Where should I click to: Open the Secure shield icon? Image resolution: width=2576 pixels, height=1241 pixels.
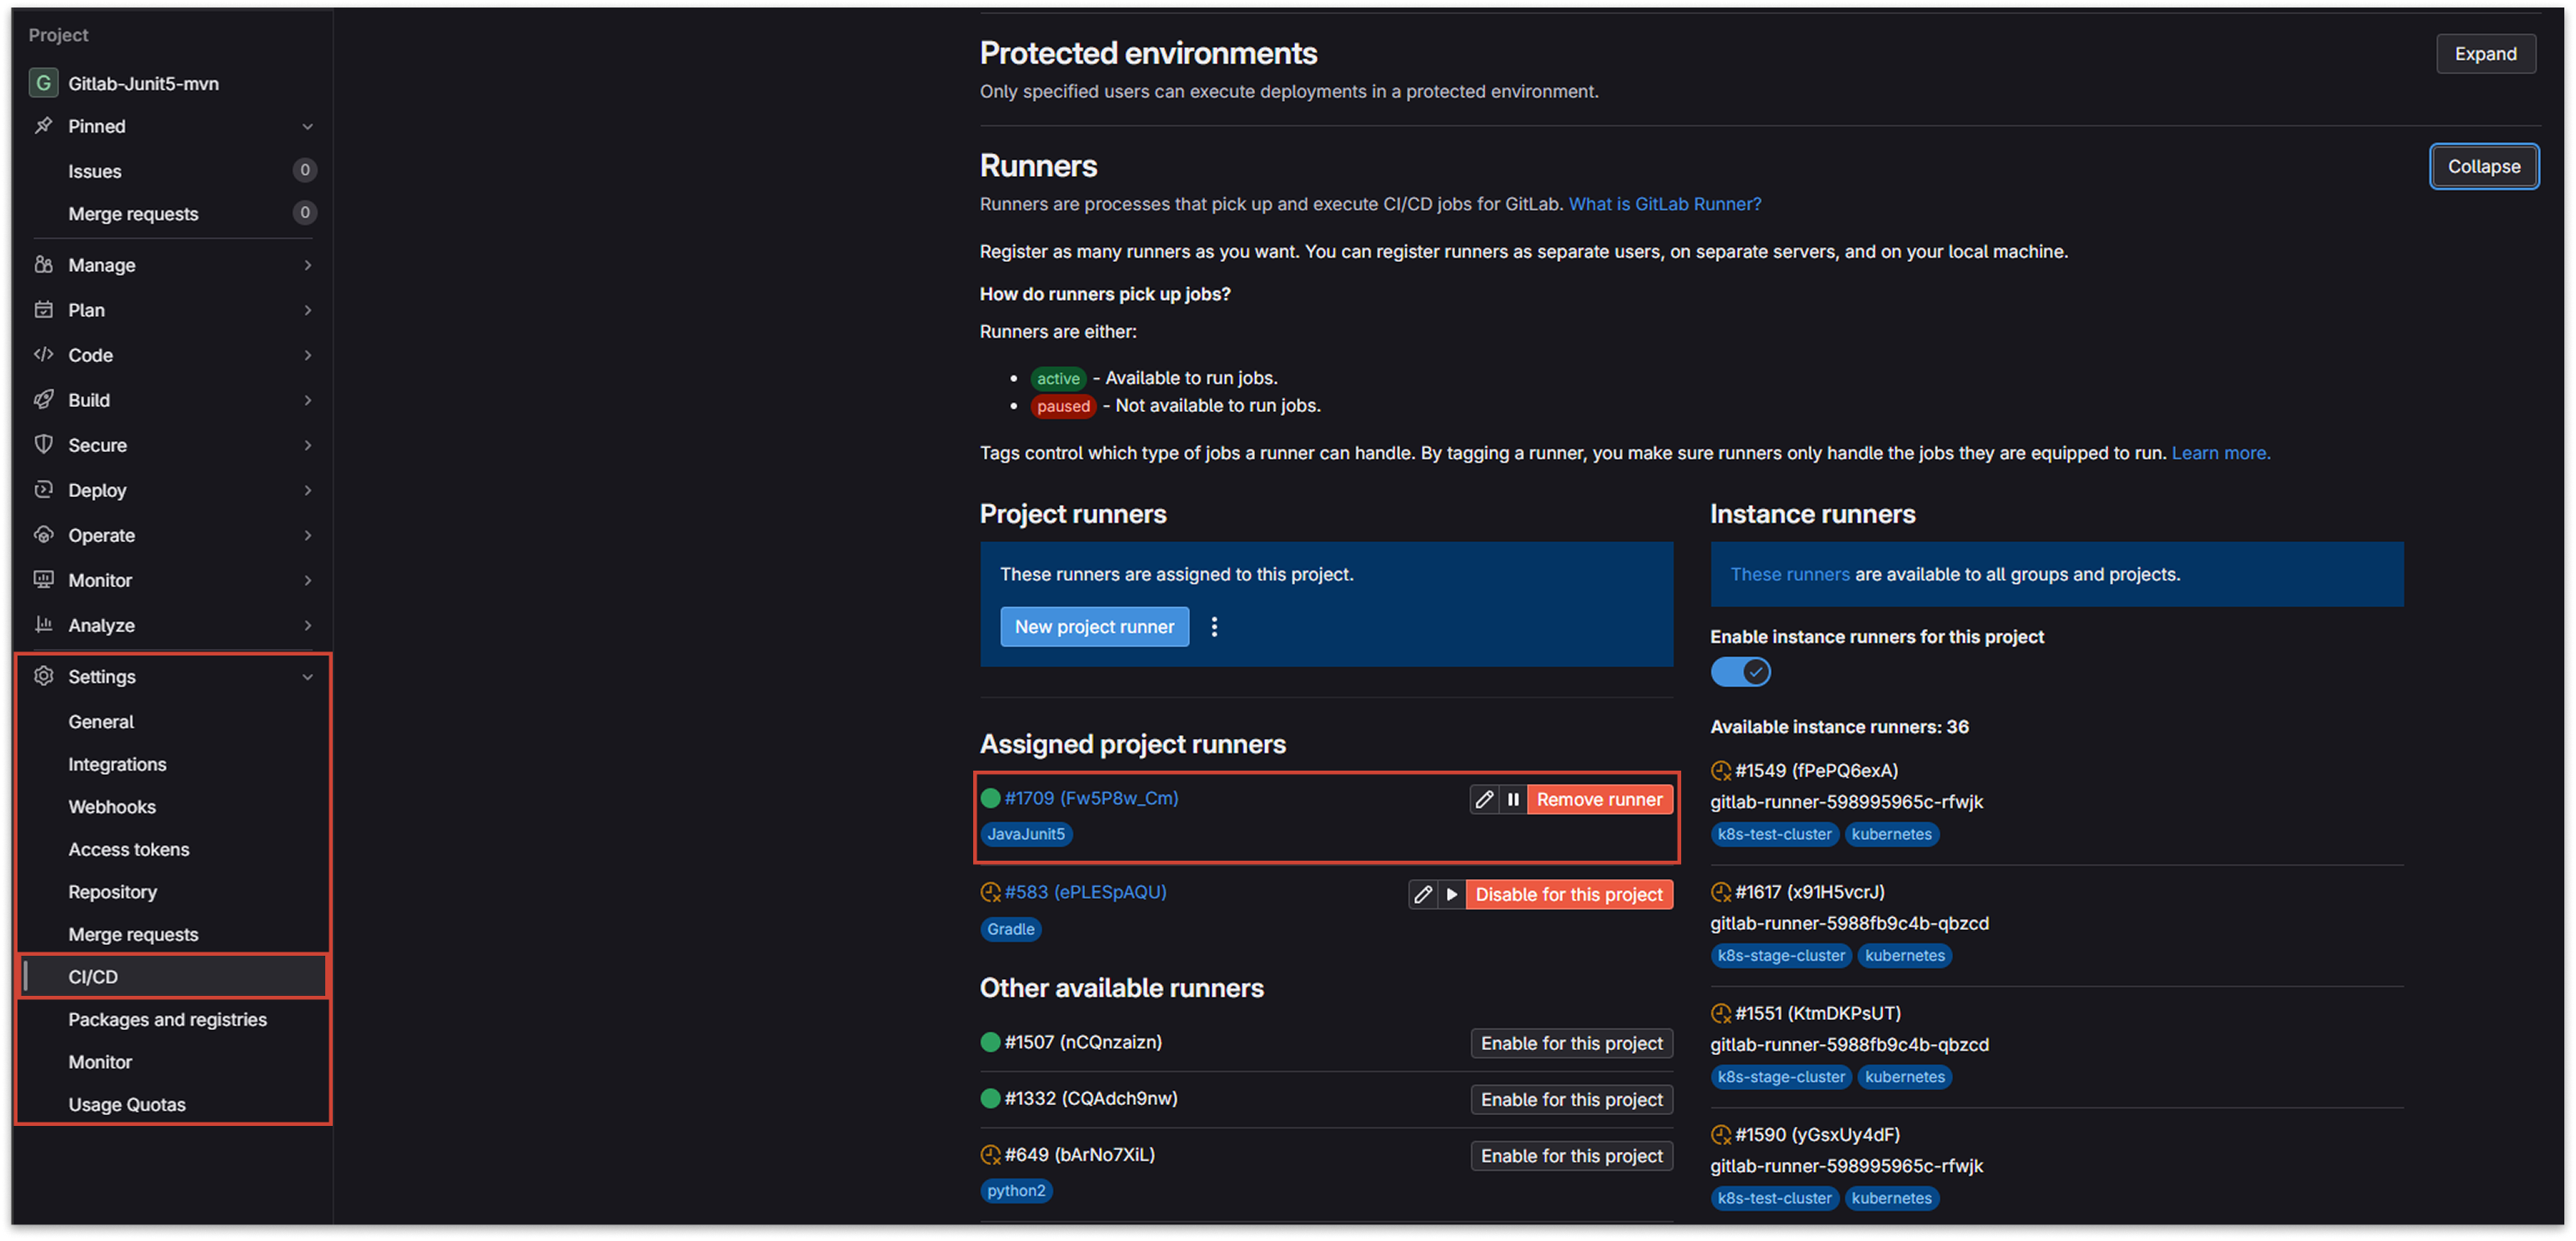[44, 445]
